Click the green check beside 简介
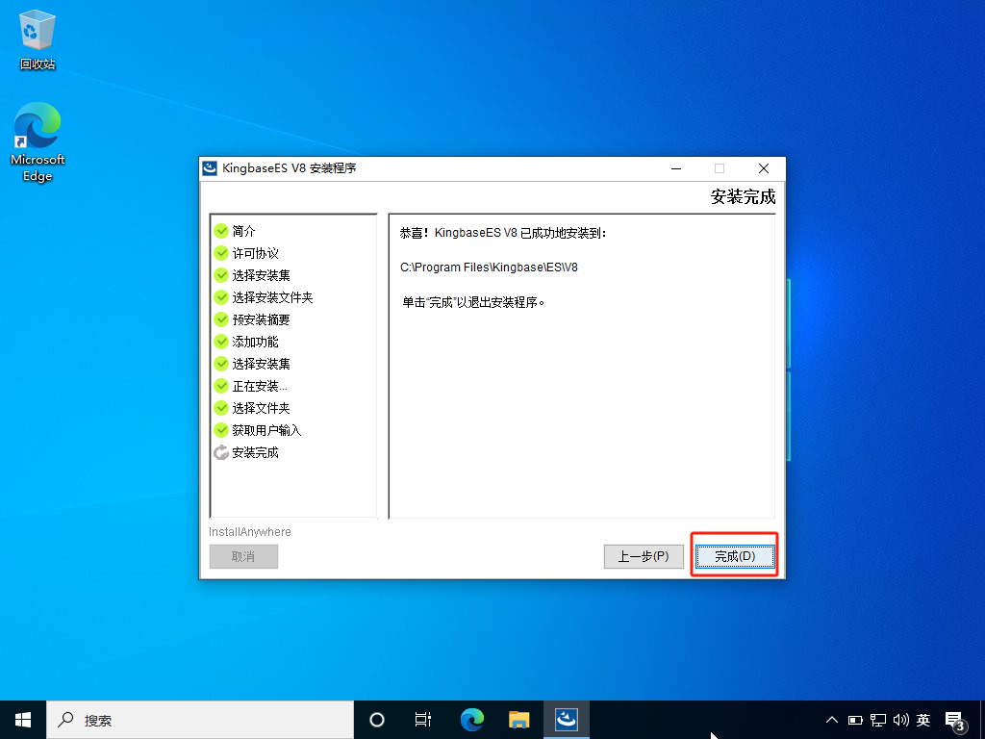Screen dimensions: 985x739 pyautogui.click(x=221, y=231)
